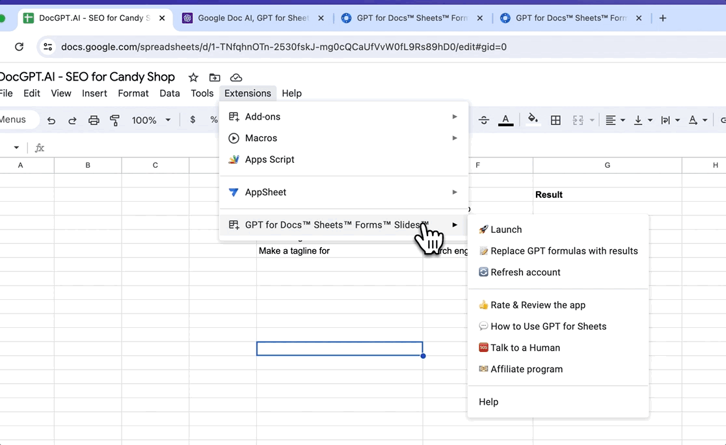Launch the GPT for Sheets add-on
The width and height of the screenshot is (726, 445).
558,230
